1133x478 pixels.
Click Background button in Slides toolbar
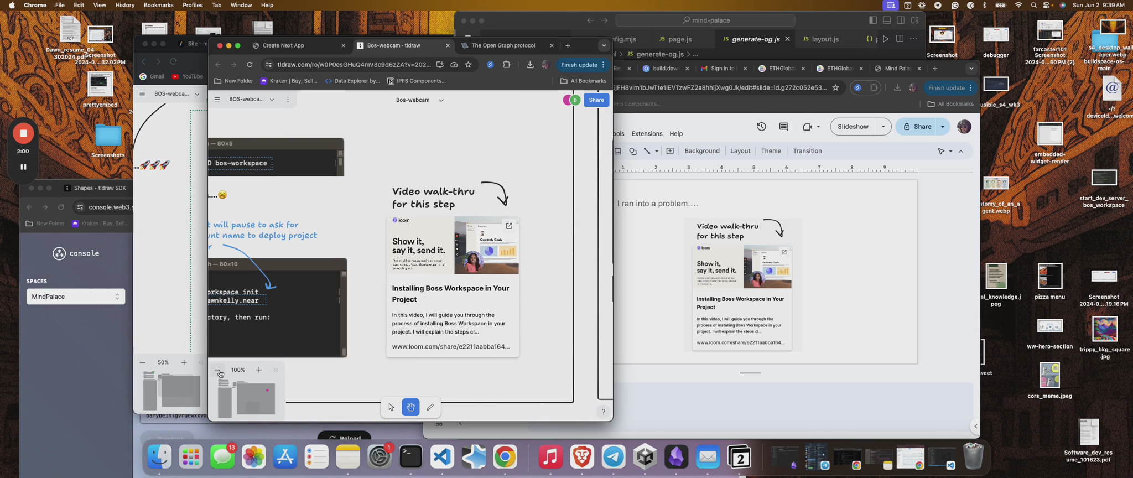[702, 151]
